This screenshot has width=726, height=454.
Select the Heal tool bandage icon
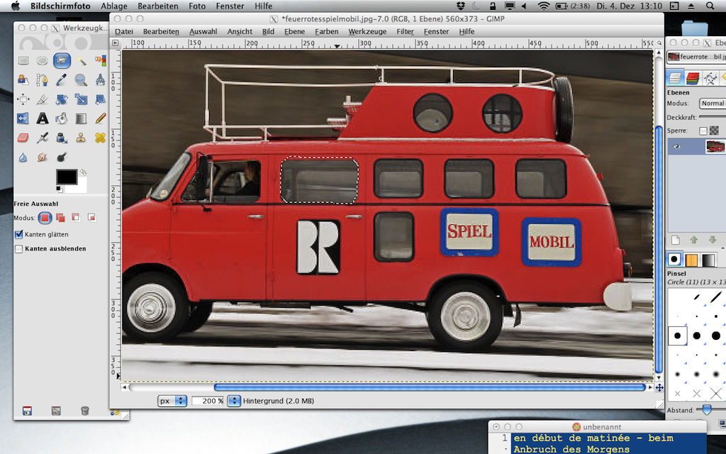(100, 138)
